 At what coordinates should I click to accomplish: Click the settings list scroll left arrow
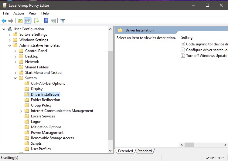(182, 145)
